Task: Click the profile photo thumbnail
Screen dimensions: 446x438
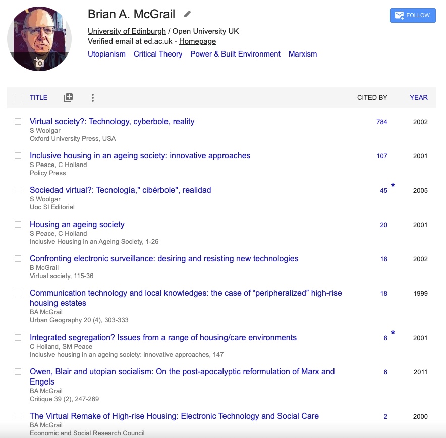Action: click(39, 35)
